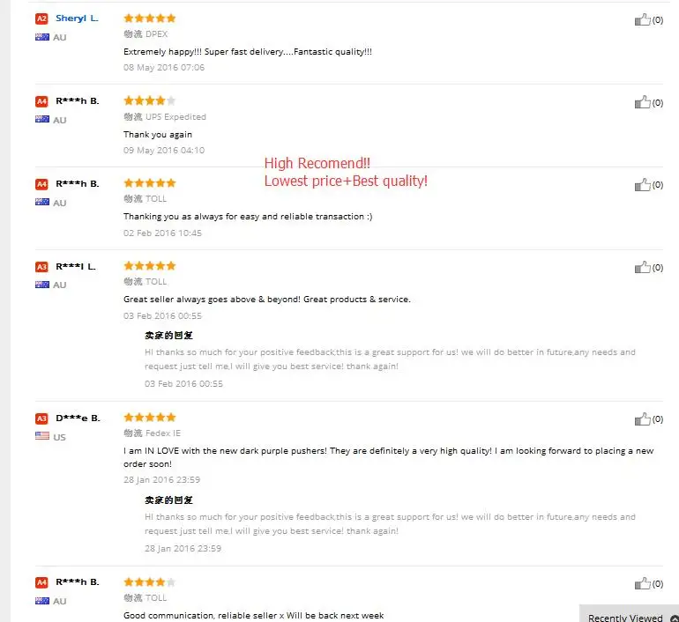Click the four-star rating above "Thank you again"
This screenshot has width=679, height=622.
click(x=149, y=100)
